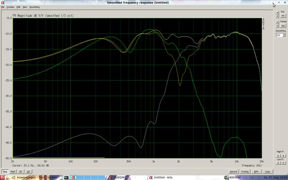Click the 5k frequency axis label

(212, 161)
